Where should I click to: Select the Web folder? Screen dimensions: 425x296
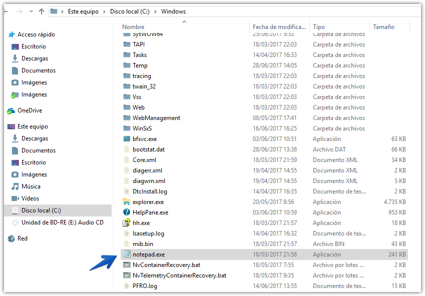[139, 107]
